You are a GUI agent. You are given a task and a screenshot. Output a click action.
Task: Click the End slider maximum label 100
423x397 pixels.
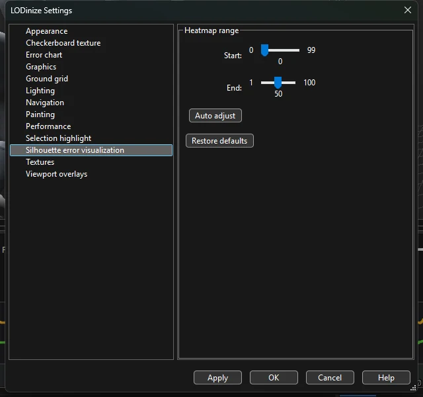point(309,83)
